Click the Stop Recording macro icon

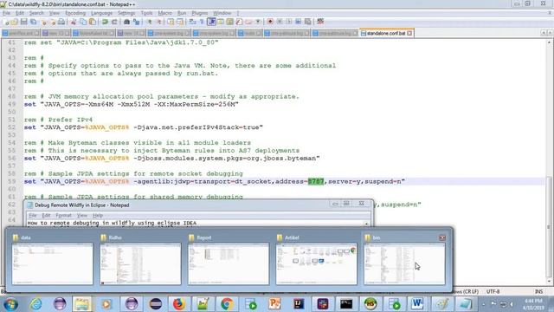pyautogui.click(x=280, y=22)
